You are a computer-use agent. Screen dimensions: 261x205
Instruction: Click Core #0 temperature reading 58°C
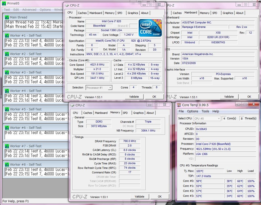coord(210,181)
